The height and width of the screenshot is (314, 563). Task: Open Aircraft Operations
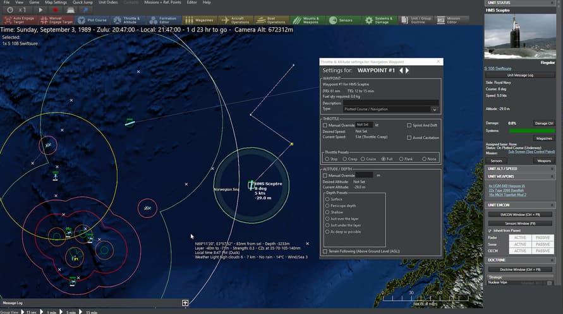tap(236, 20)
